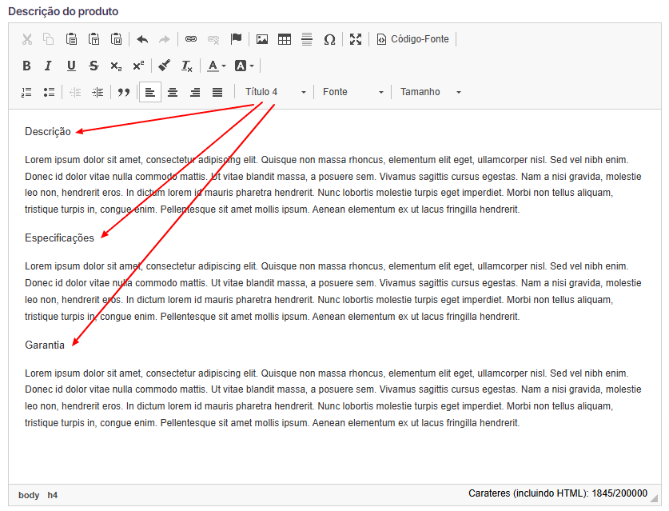Click the Copy Formatting paintbrush icon
Screen dimensions: 669x511
tap(165, 66)
